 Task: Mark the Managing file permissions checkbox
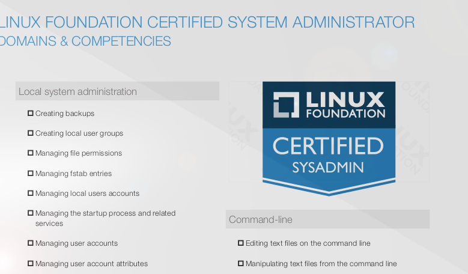[x=31, y=153]
